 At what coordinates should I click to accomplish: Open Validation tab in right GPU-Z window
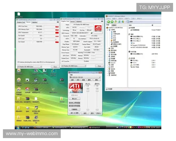(79, 21)
